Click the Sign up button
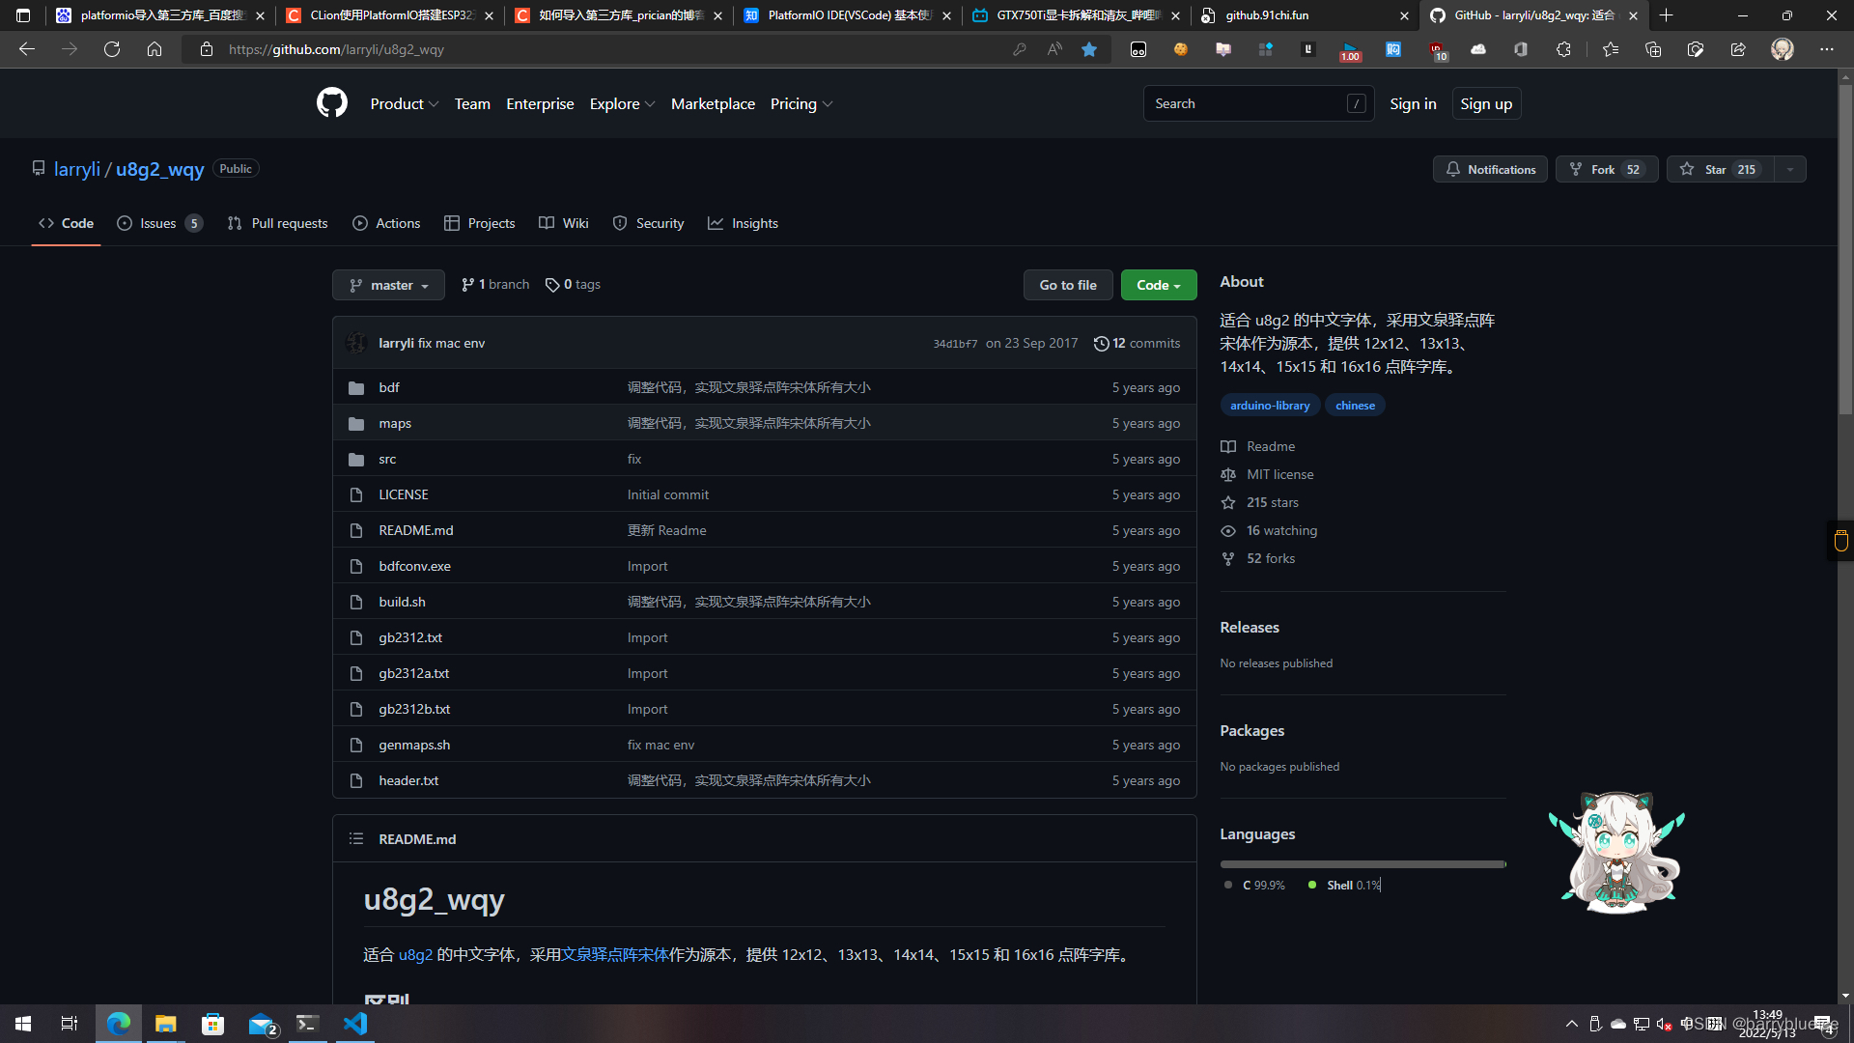The width and height of the screenshot is (1854, 1043). click(1486, 103)
